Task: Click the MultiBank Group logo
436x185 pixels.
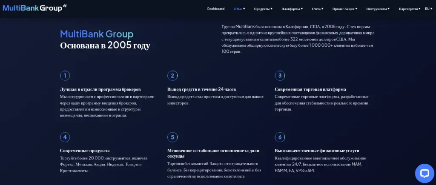Action: pyautogui.click(x=34, y=8)
